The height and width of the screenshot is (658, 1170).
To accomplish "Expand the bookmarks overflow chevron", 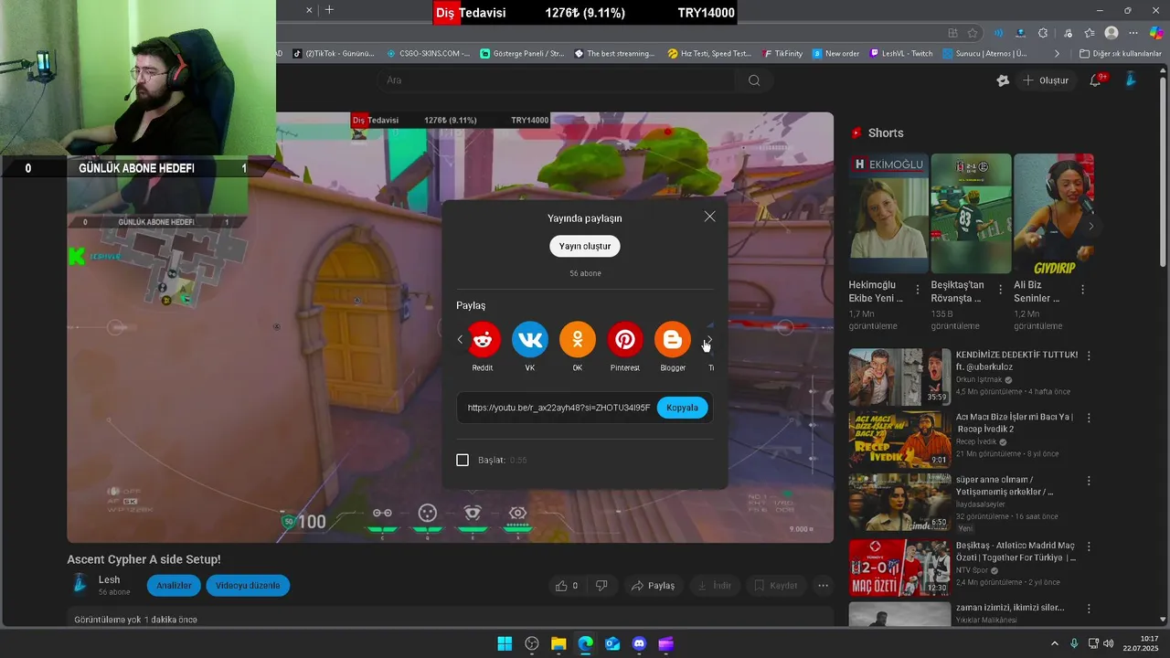I will click(1057, 54).
